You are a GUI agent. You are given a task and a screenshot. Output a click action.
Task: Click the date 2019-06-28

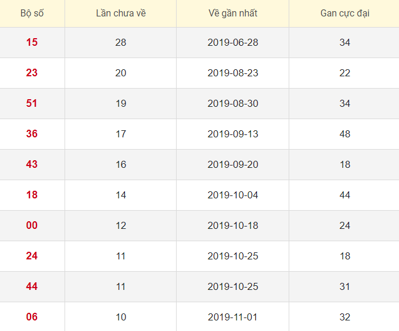pyautogui.click(x=232, y=42)
